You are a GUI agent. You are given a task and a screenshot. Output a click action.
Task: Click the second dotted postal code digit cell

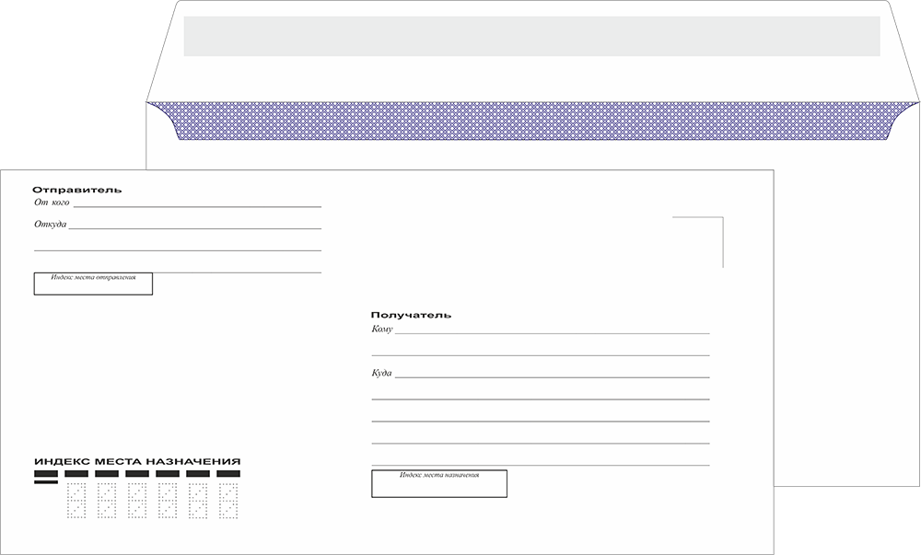(x=107, y=501)
